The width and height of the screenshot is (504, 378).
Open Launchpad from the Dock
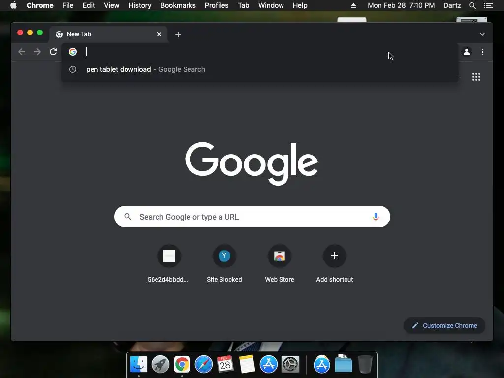pyautogui.click(x=160, y=365)
